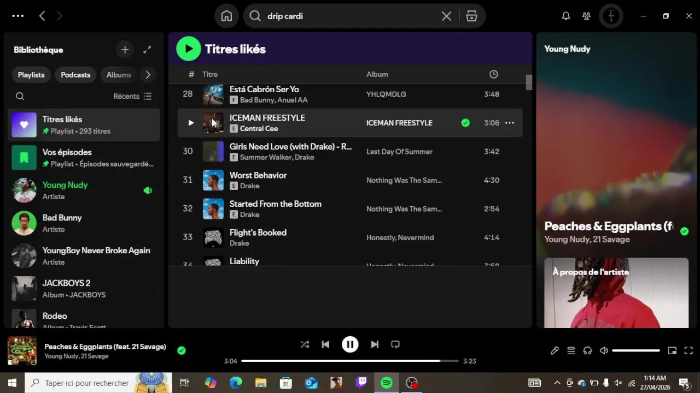Toggle repeat mode
Screen dimensions: 700x393
(x=395, y=344)
